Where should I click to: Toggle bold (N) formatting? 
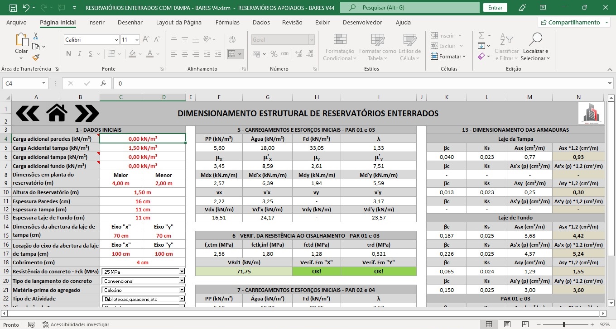[x=68, y=54]
